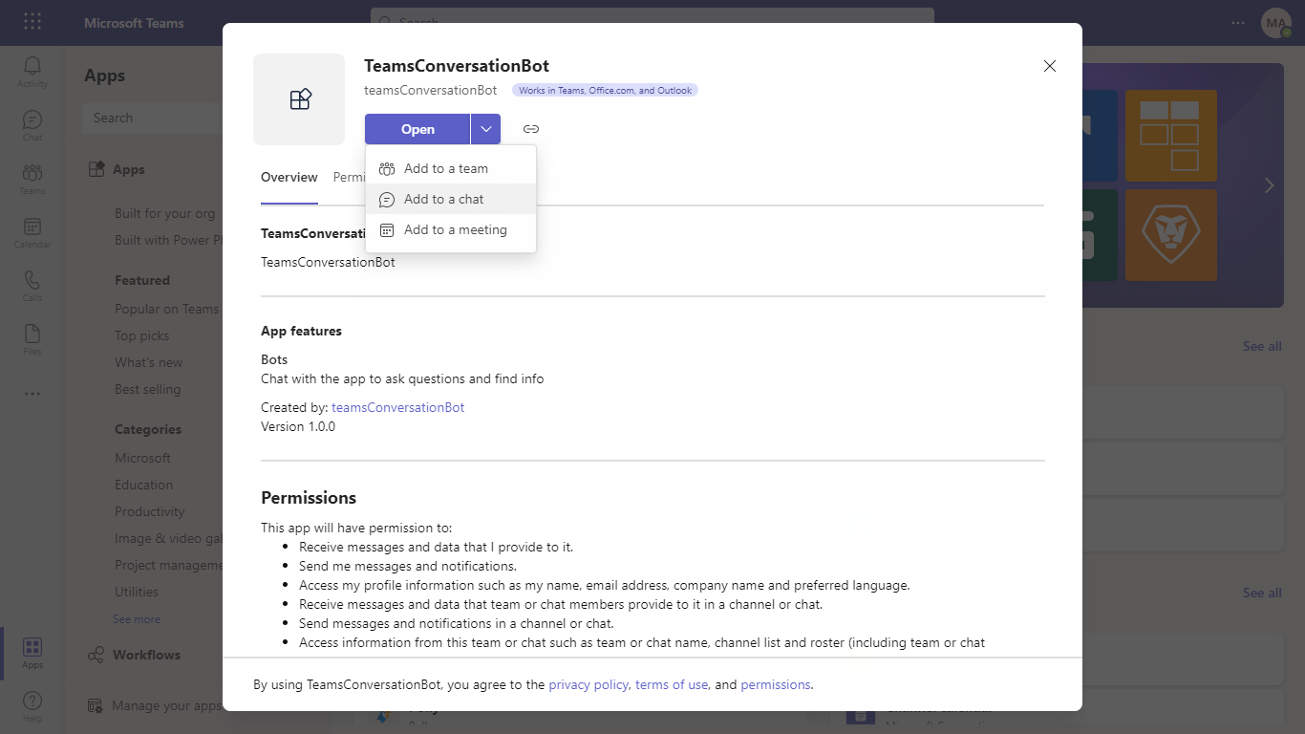This screenshot has width=1305, height=734.
Task: Close the TeamsConversationBot dialog
Action: [x=1050, y=66]
